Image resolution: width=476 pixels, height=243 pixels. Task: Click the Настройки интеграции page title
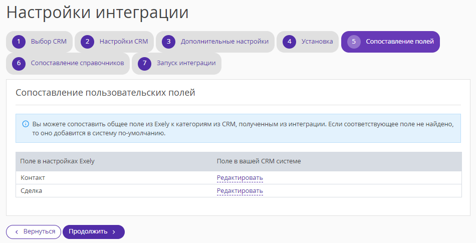pyautogui.click(x=97, y=13)
